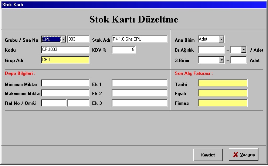
Task: Click the yellow Grup Adı field
Action: click(65, 60)
